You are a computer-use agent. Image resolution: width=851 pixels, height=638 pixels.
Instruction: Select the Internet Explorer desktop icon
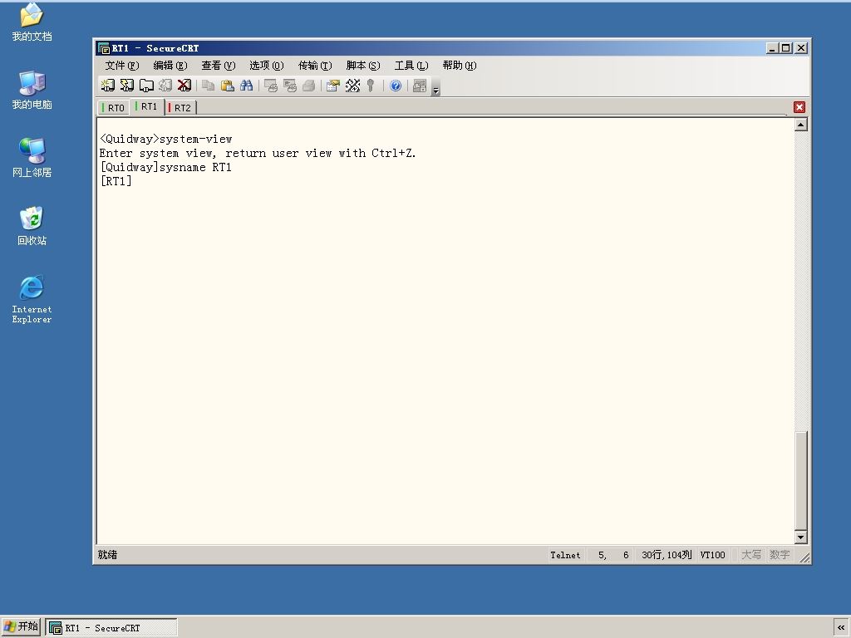coord(32,299)
